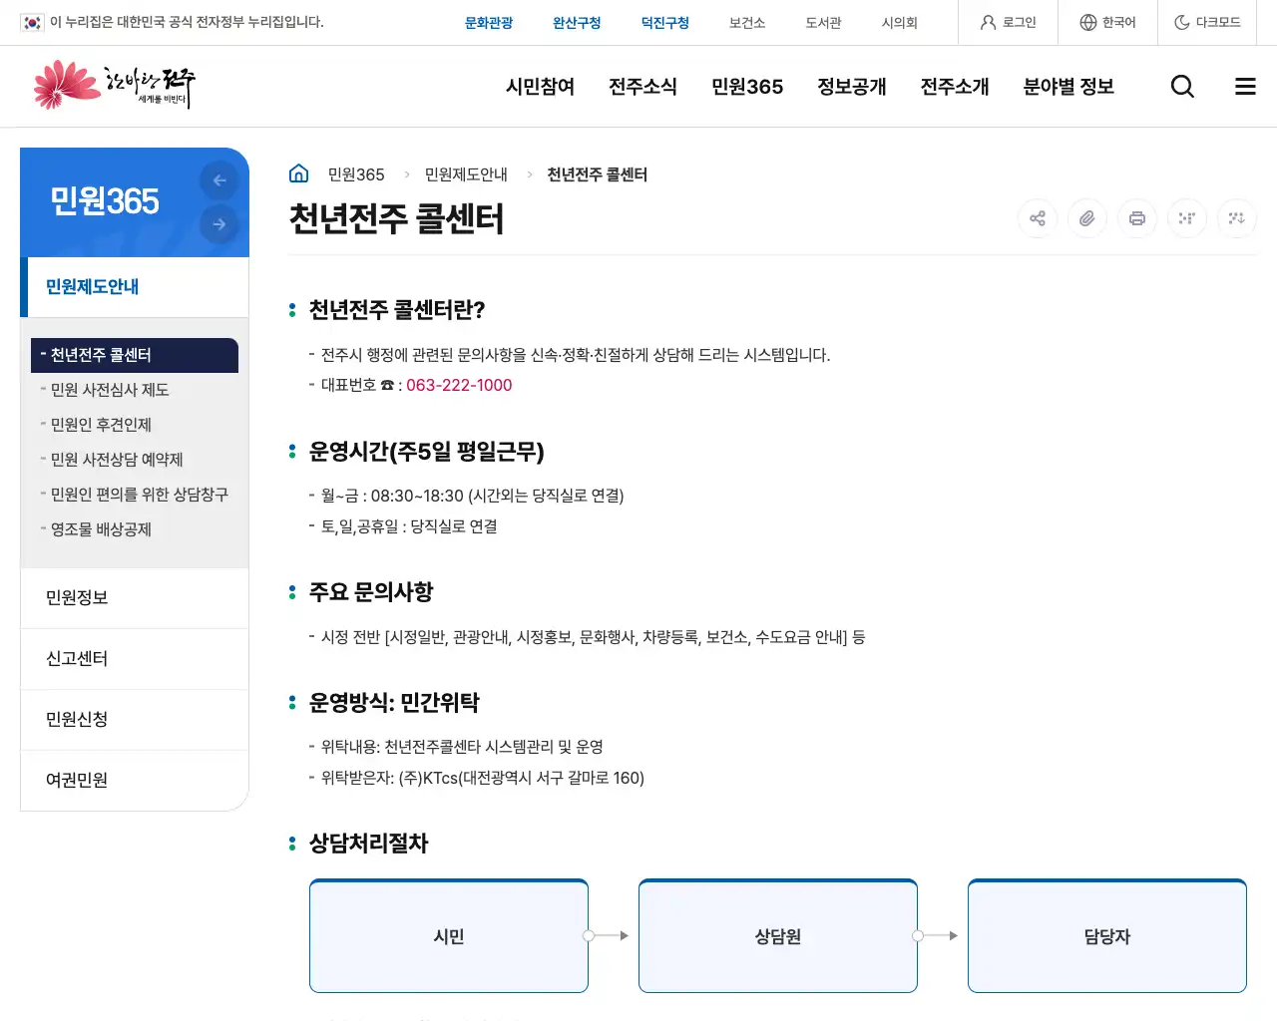Select 민원인 후견인제 in sidebar

(x=101, y=425)
